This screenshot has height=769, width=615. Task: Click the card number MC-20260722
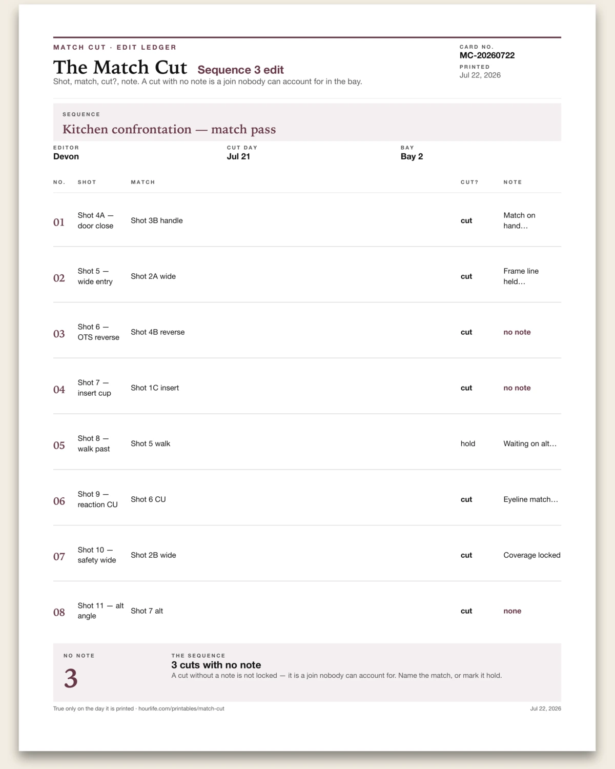(487, 55)
